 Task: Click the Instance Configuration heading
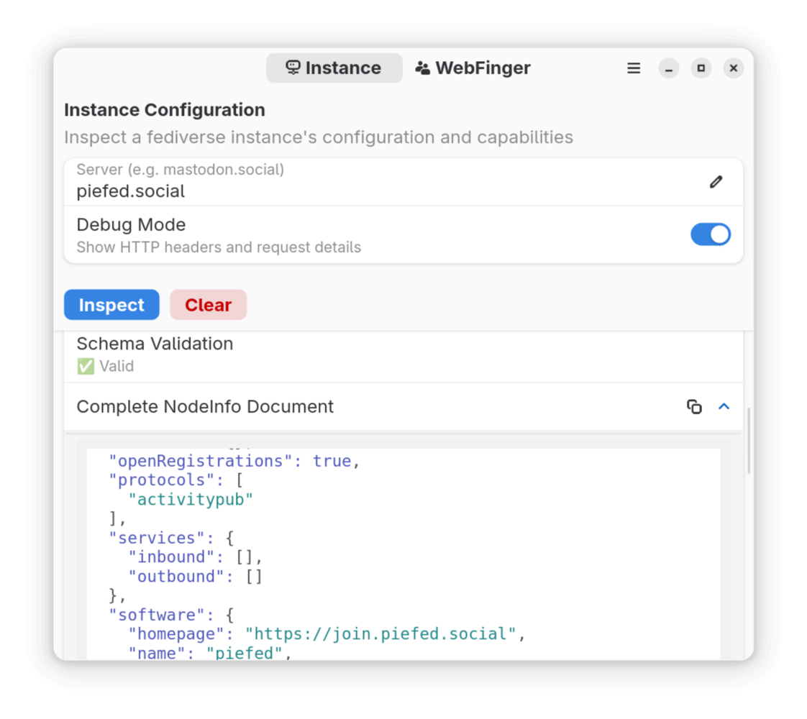[x=165, y=110]
